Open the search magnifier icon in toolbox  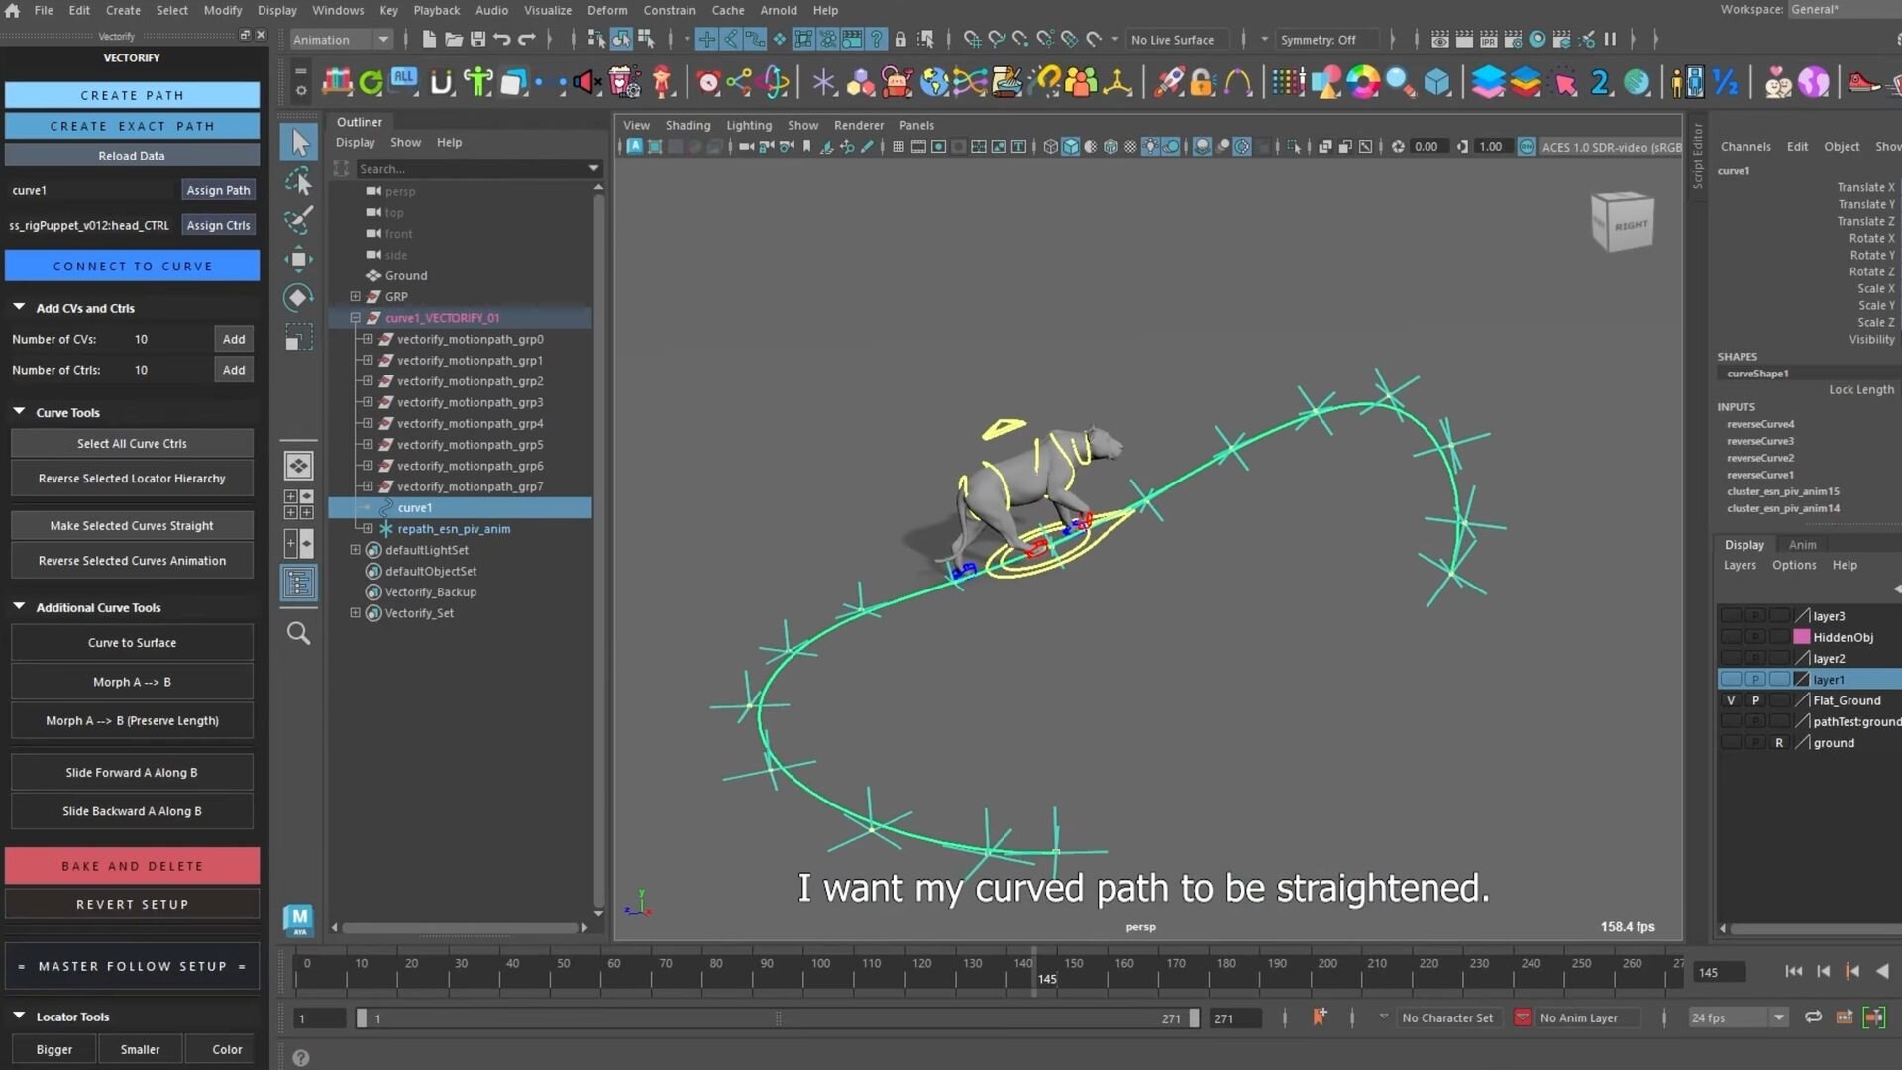pyautogui.click(x=298, y=633)
